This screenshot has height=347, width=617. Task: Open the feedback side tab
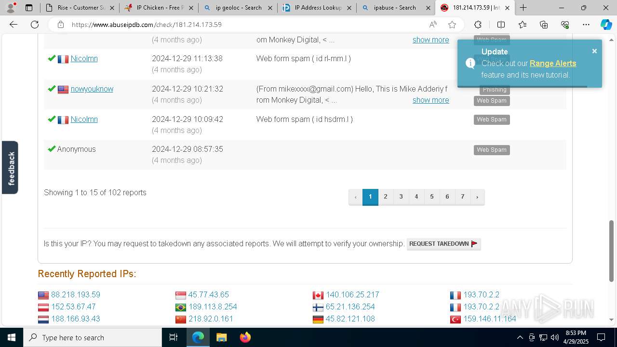(10, 167)
